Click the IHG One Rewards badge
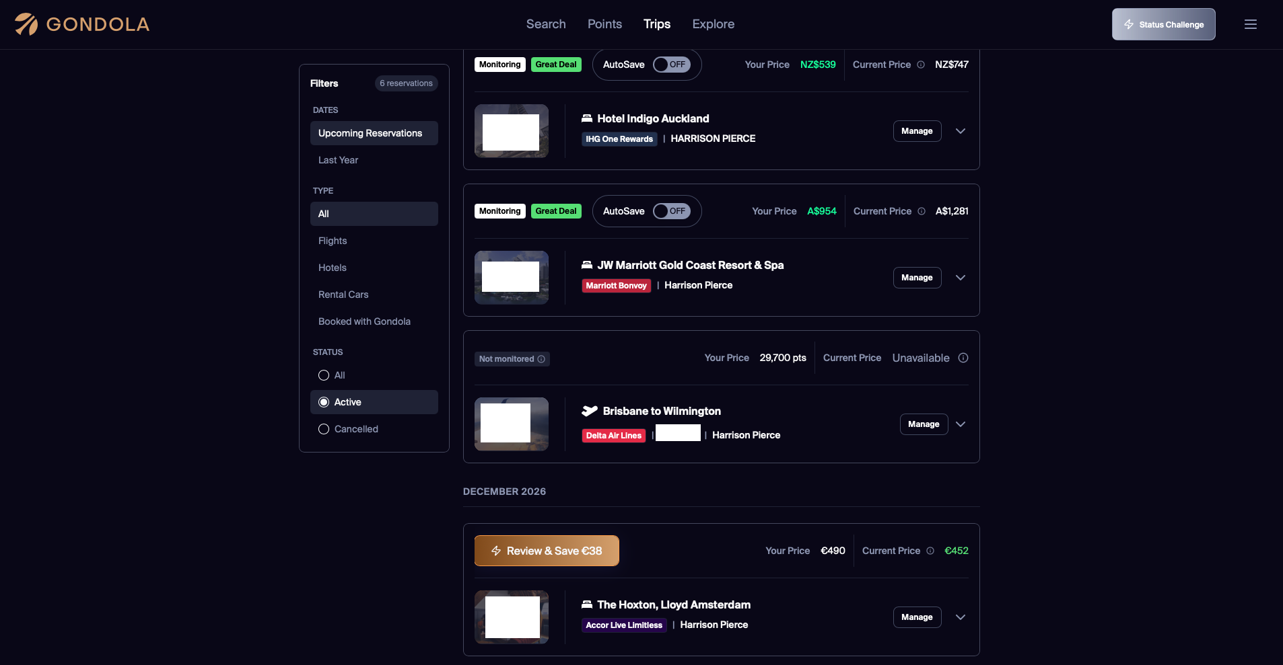The image size is (1283, 665). (x=619, y=139)
